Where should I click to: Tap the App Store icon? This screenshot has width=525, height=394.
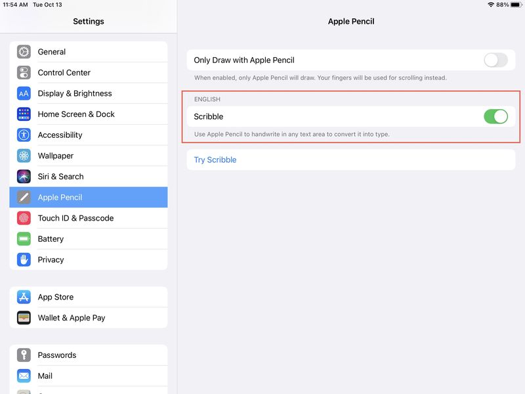[x=24, y=297]
